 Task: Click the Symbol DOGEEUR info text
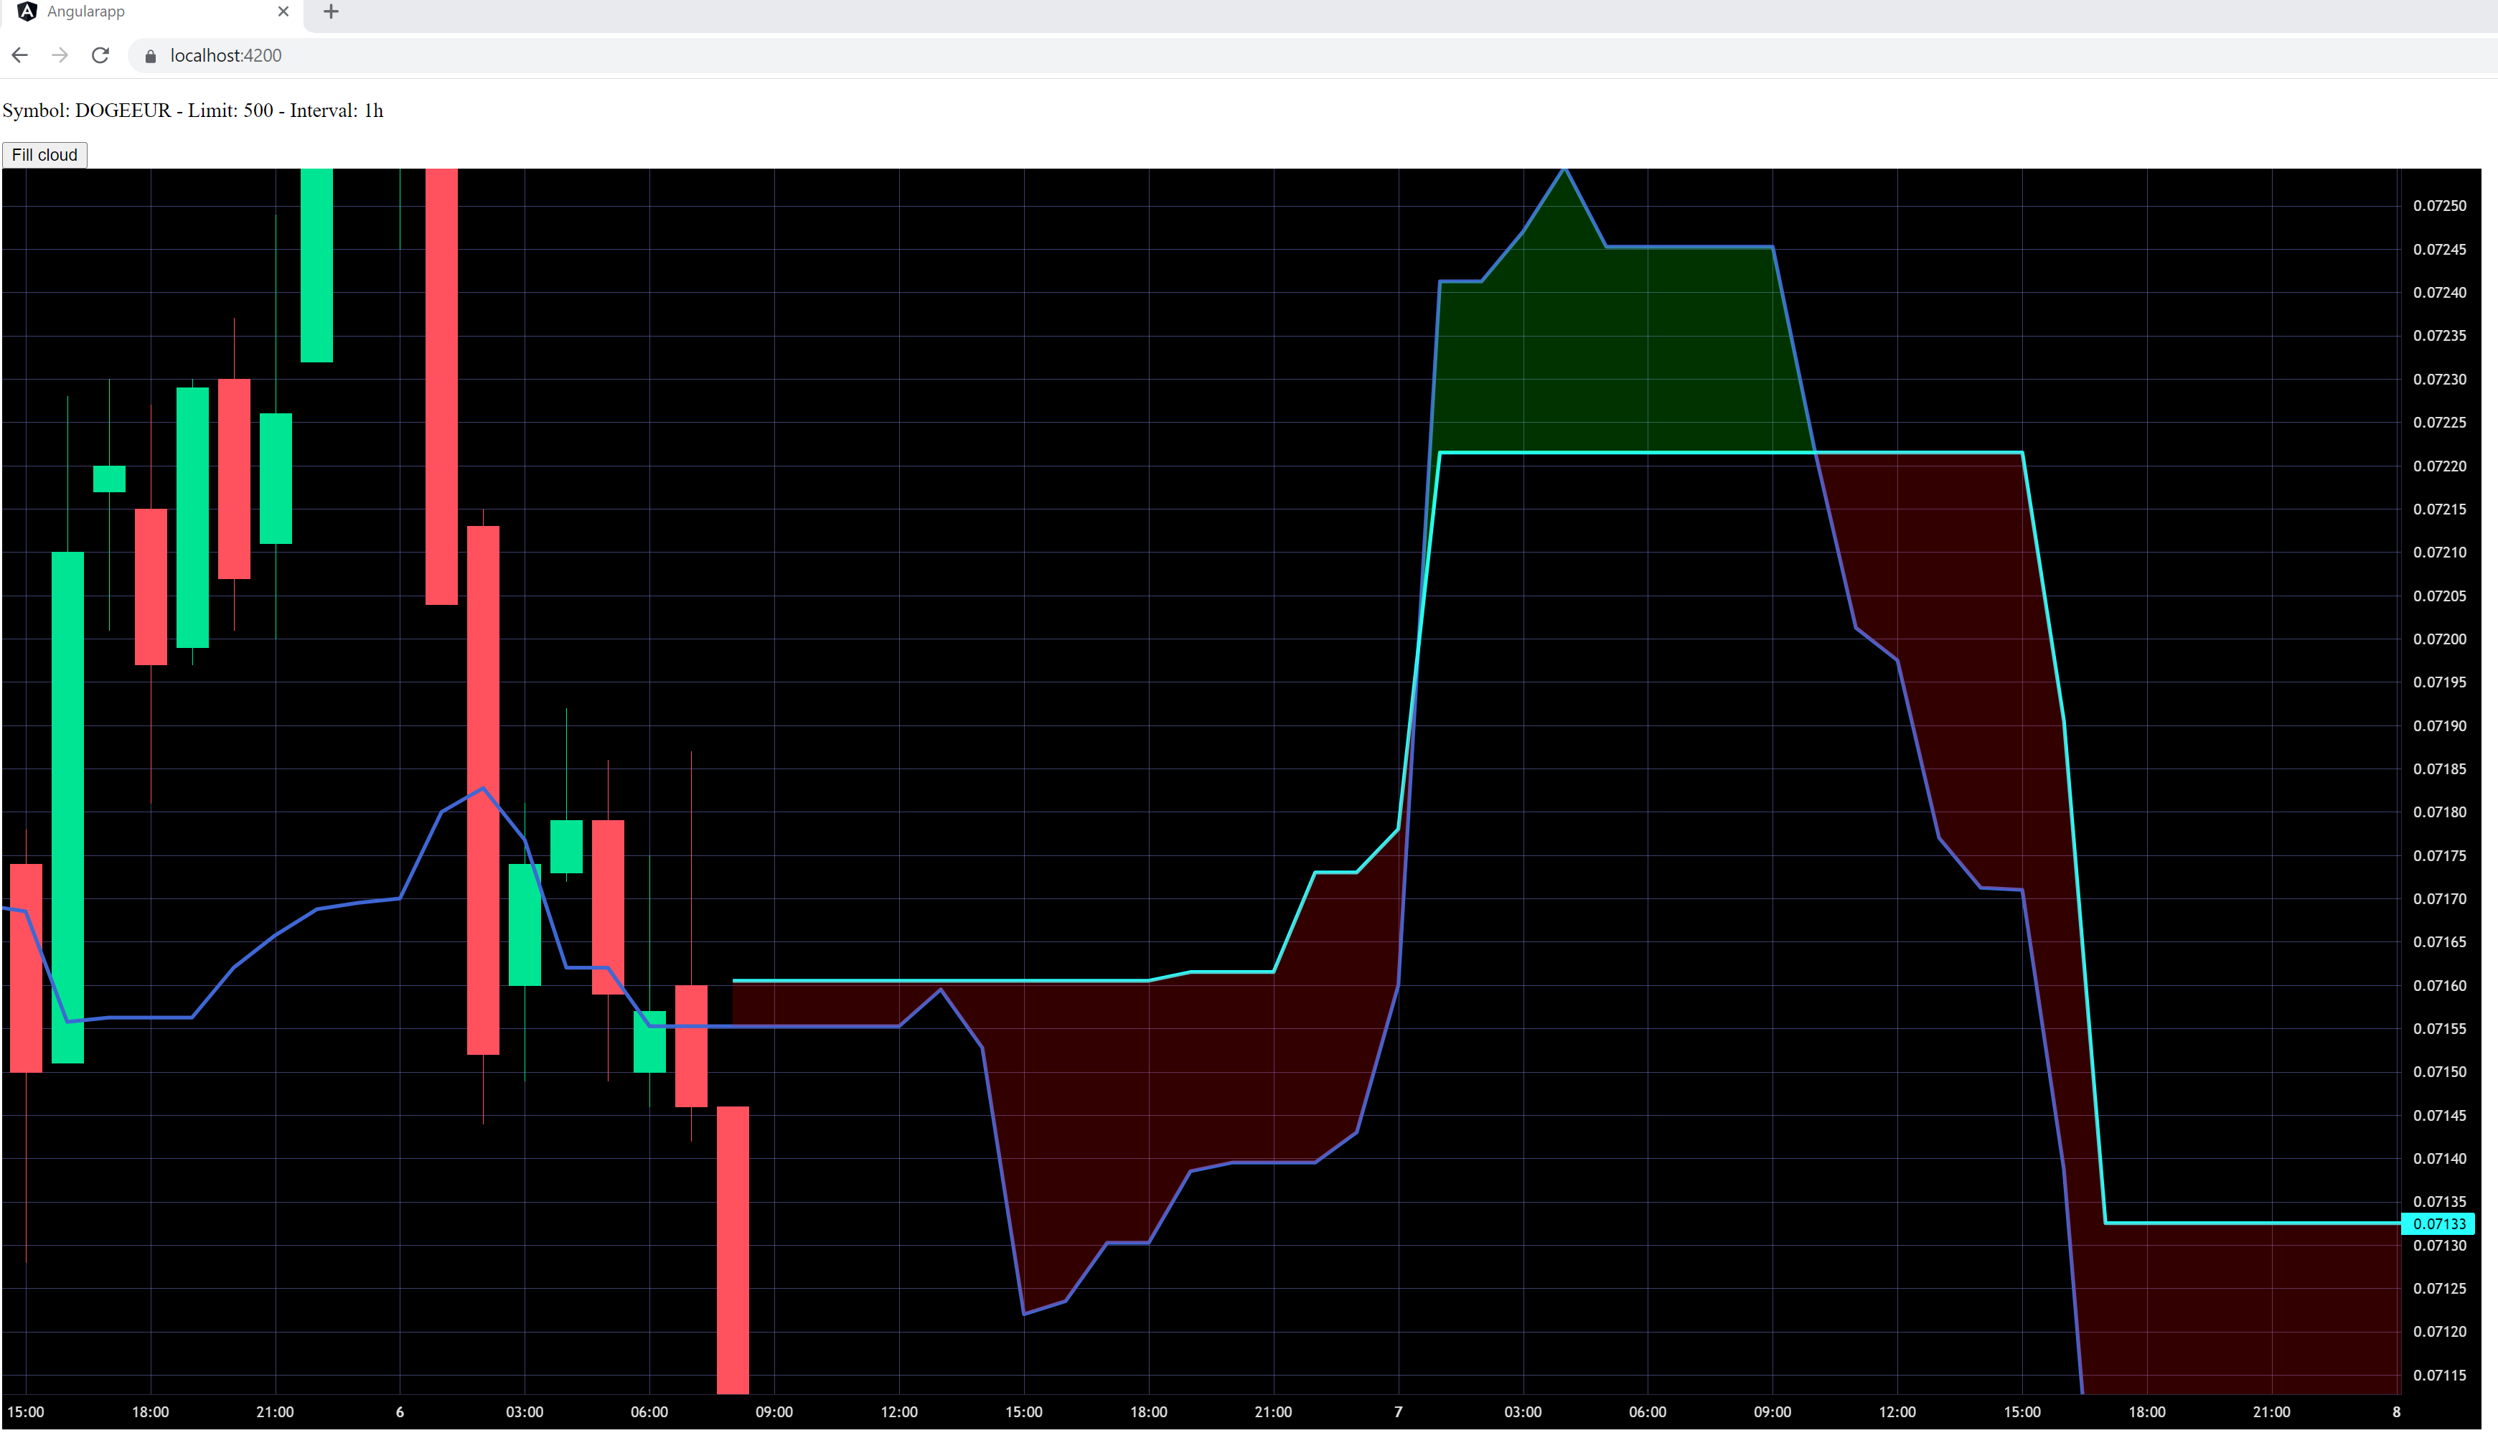point(192,111)
